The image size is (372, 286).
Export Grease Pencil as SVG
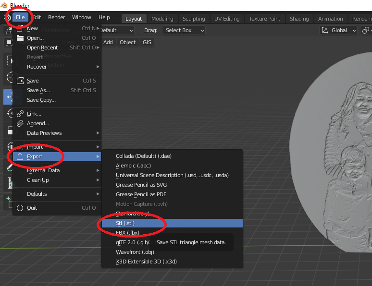pos(172,185)
